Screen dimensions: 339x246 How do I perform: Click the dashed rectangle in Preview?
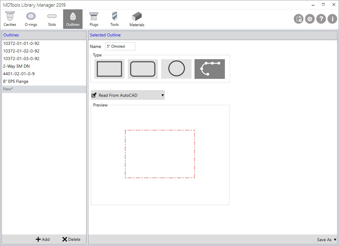[160, 154]
